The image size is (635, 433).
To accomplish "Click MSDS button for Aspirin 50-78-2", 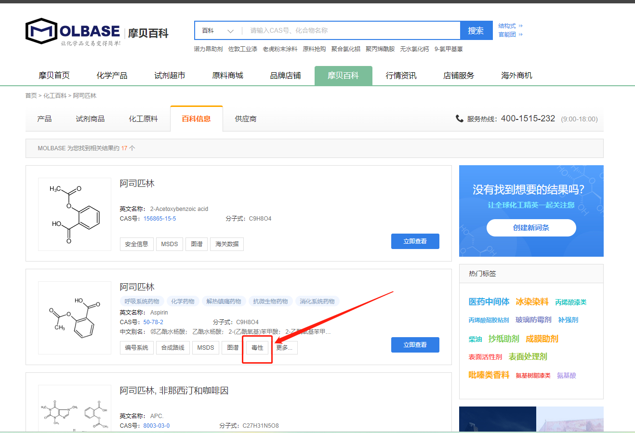I will 206,348.
